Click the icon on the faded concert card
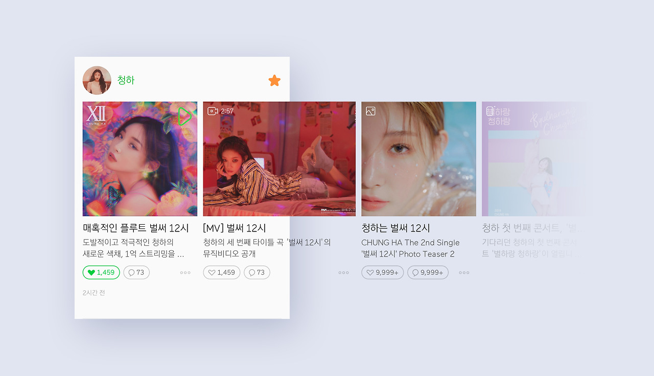This screenshot has width=654, height=376. click(x=490, y=111)
